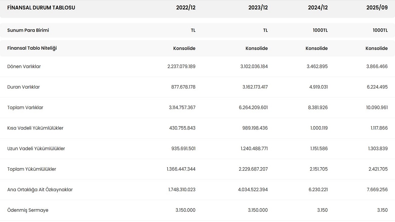395x222 pixels.
Task: Click Kısa Vadeli Yükümlülükler label
Action: 35,128
